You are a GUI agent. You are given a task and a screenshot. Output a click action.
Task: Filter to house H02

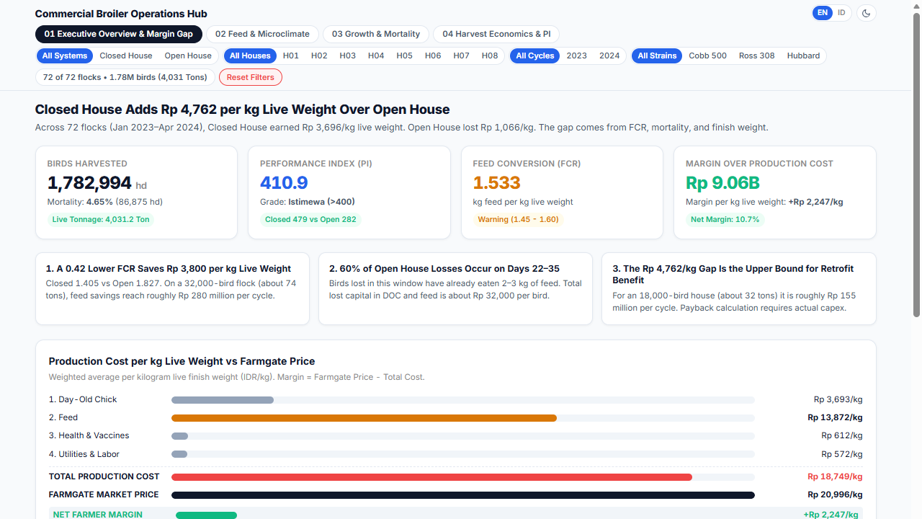pos(319,56)
